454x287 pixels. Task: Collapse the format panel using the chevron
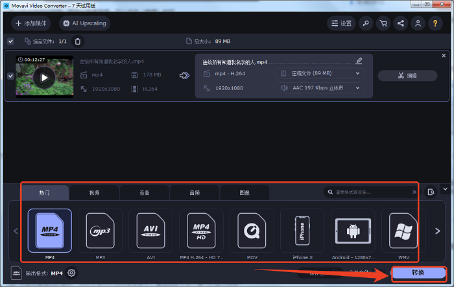(446, 189)
